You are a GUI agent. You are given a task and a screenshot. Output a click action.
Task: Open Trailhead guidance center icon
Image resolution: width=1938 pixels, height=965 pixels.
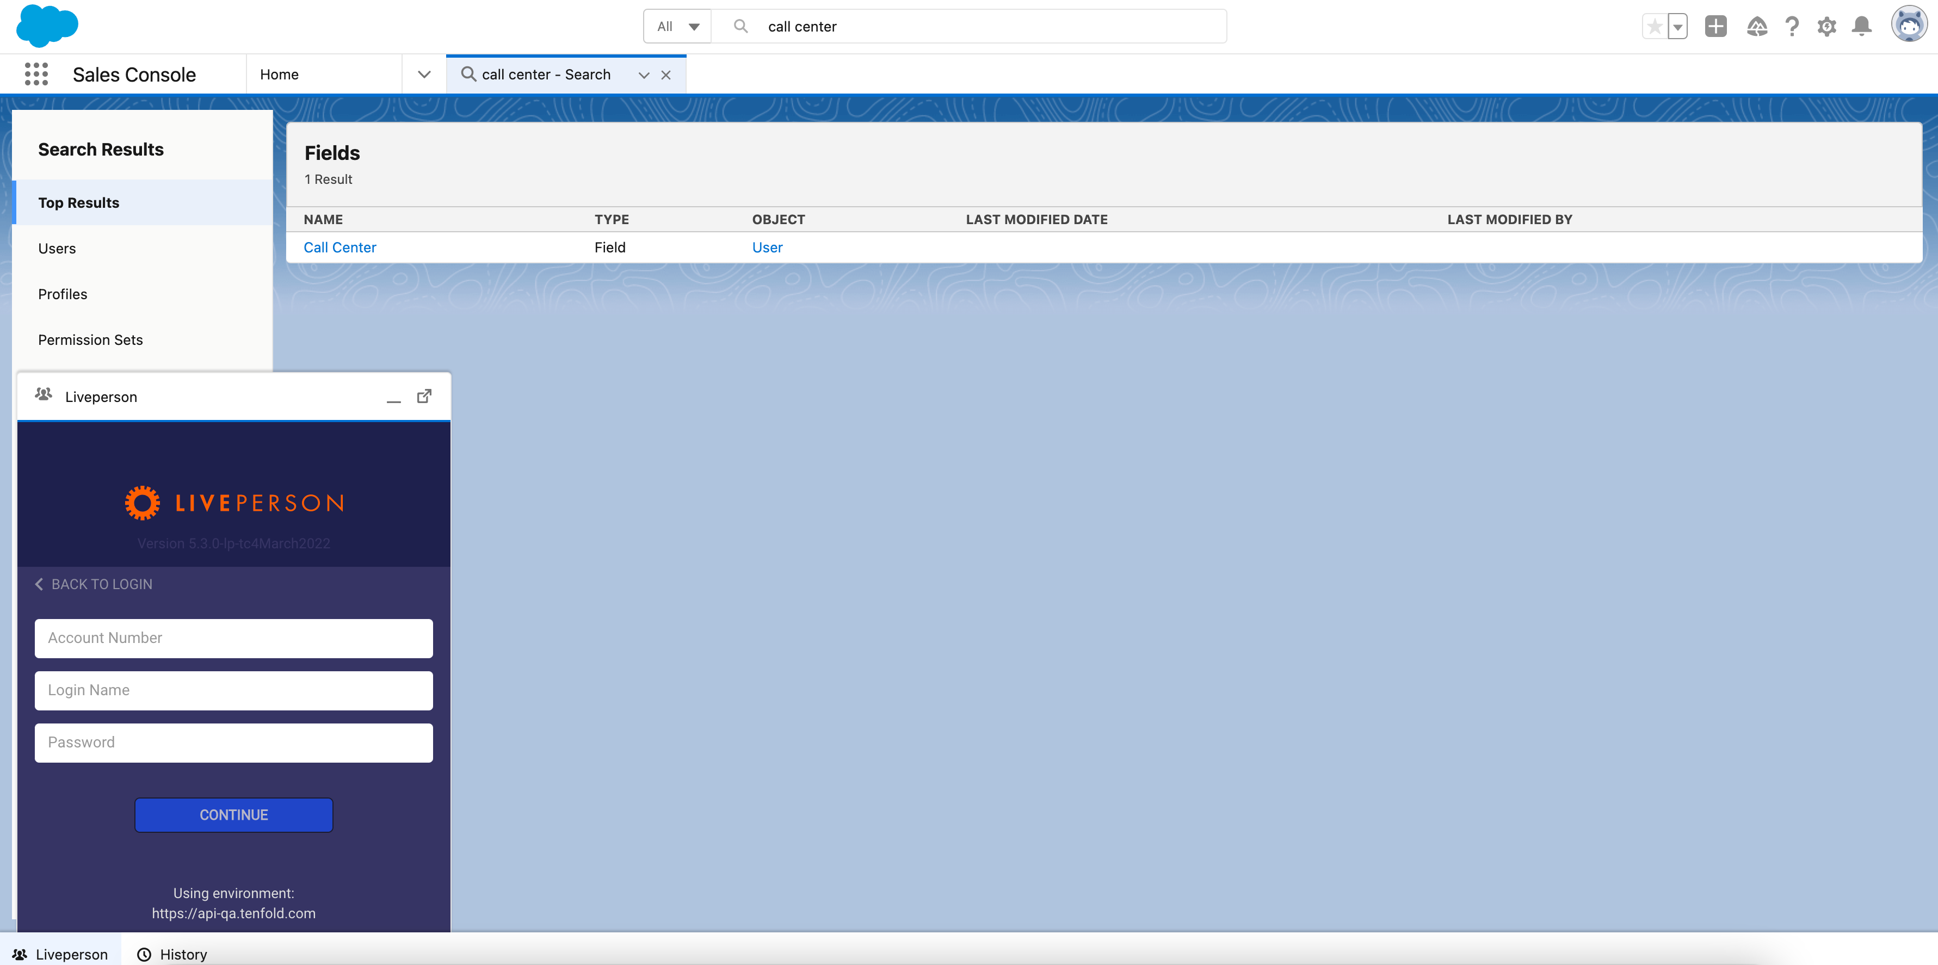(1757, 26)
